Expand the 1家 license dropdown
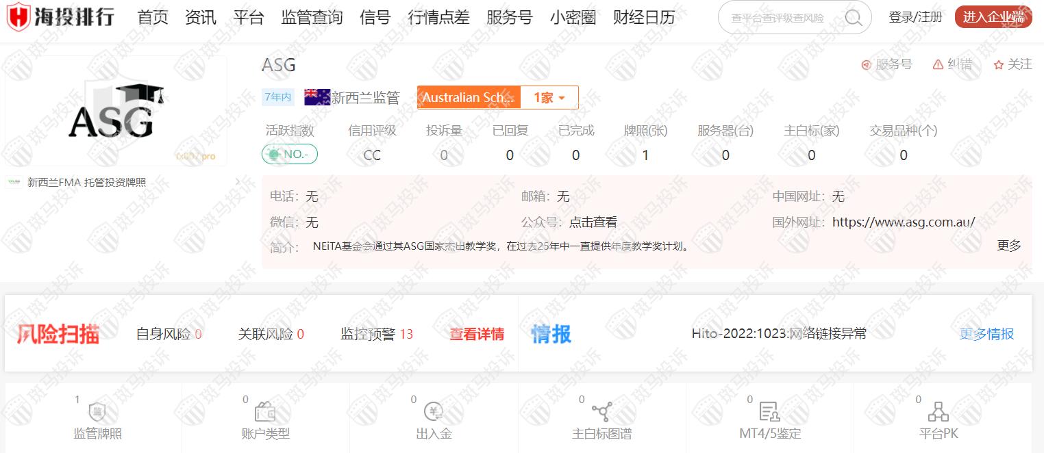The width and height of the screenshot is (1044, 453). tap(549, 98)
